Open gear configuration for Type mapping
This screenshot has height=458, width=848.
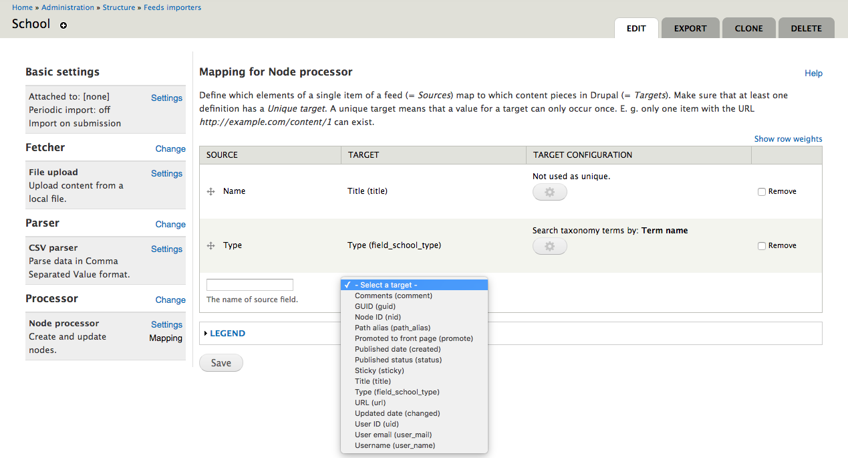(549, 247)
